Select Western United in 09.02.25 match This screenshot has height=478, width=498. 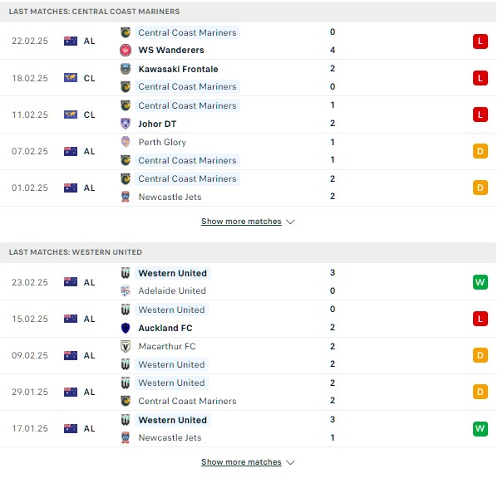[171, 364]
